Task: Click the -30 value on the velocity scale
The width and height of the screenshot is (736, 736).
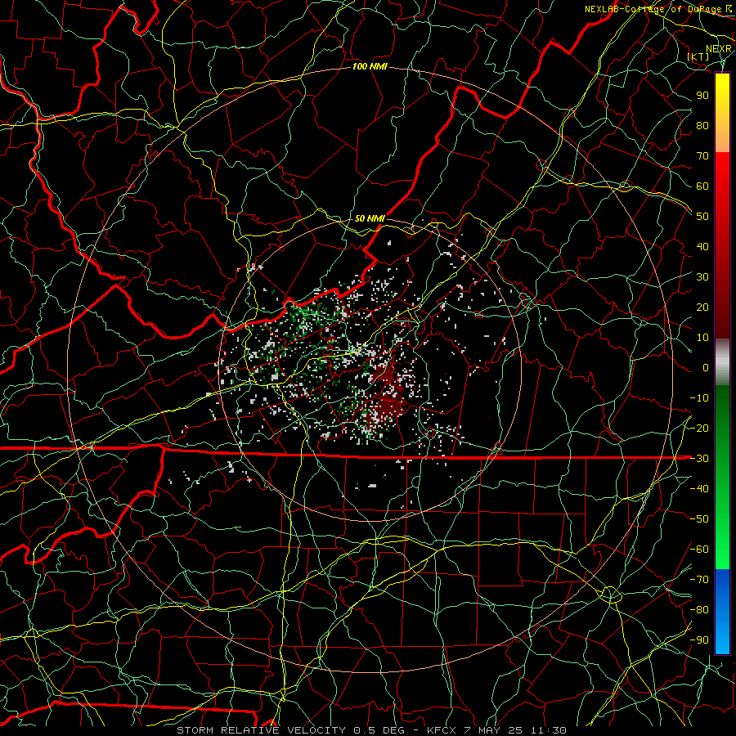Action: click(x=699, y=459)
